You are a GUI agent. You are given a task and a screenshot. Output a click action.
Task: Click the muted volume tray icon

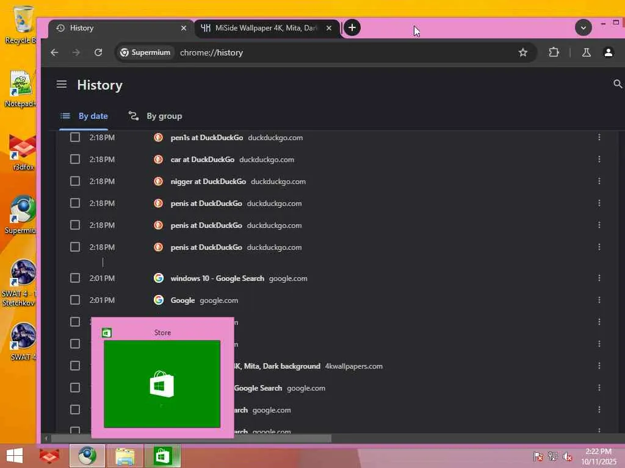click(x=567, y=456)
